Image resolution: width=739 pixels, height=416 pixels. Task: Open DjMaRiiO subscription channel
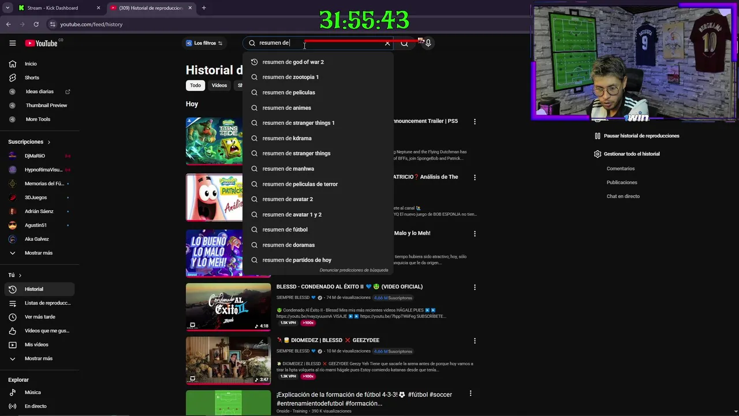point(39,155)
